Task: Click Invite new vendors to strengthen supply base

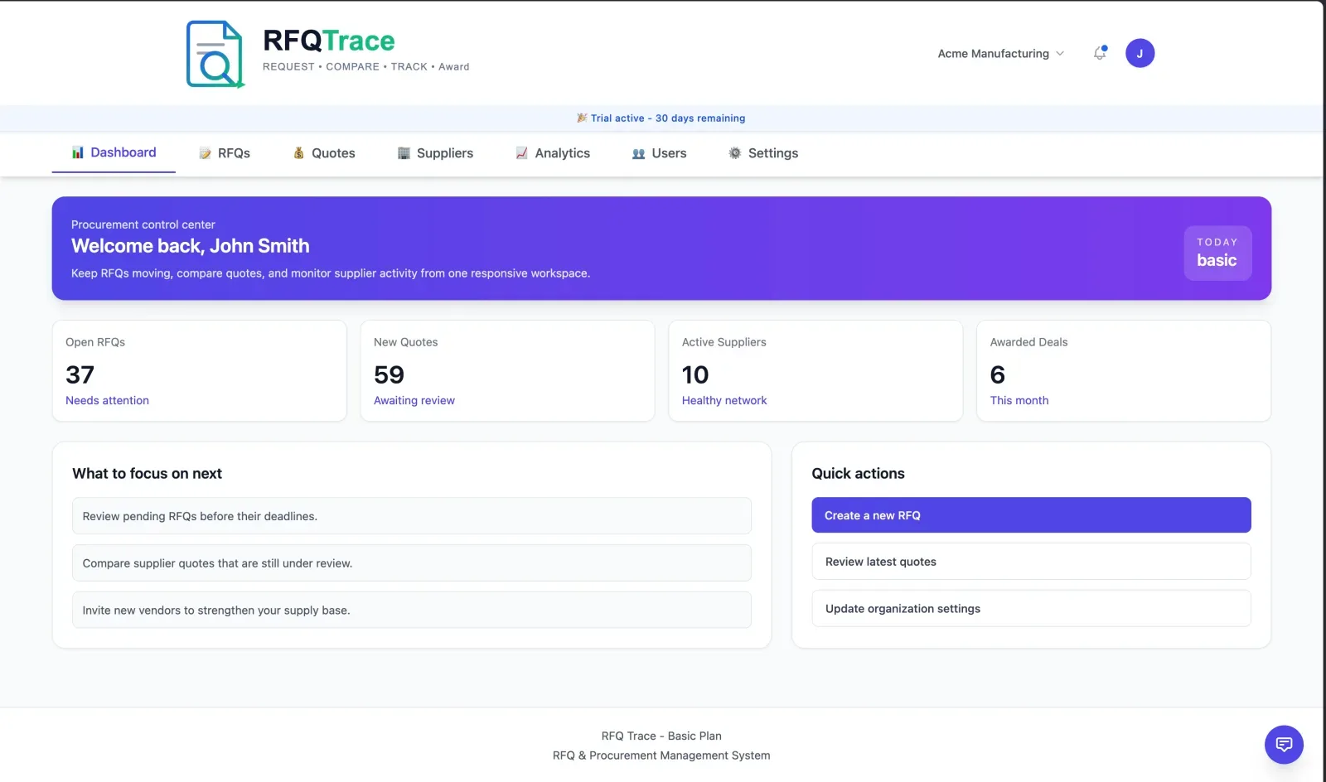Action: coord(412,611)
